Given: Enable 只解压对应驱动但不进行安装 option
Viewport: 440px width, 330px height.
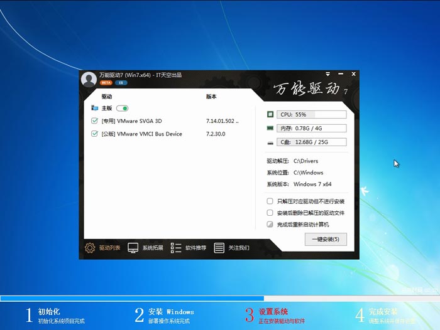Looking at the screenshot, I should [270, 201].
